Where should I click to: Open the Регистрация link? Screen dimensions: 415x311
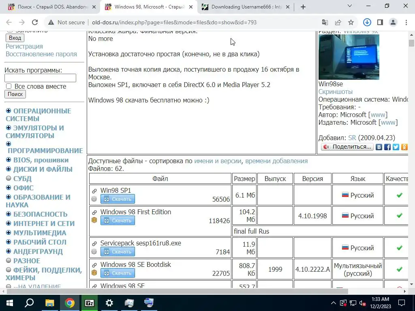coord(24,46)
